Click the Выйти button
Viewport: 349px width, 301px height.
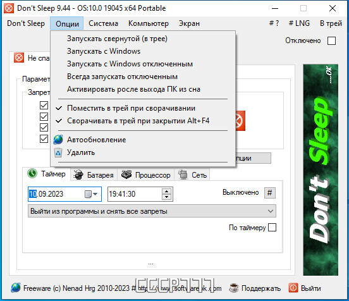pyautogui.click(x=305, y=288)
